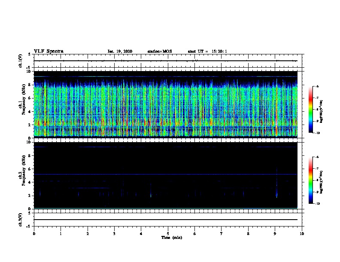This screenshot has height=262, width=340.
Task: Click the "VLF Spectra" plot title
Action: tap(49, 51)
